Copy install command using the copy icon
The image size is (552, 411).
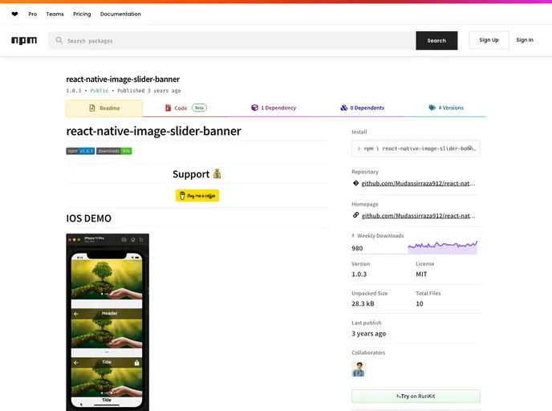click(470, 149)
